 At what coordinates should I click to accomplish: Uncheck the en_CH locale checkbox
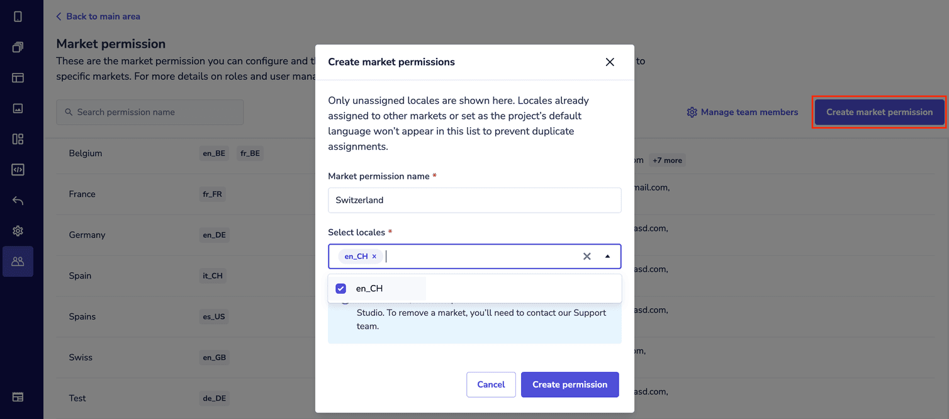[340, 288]
